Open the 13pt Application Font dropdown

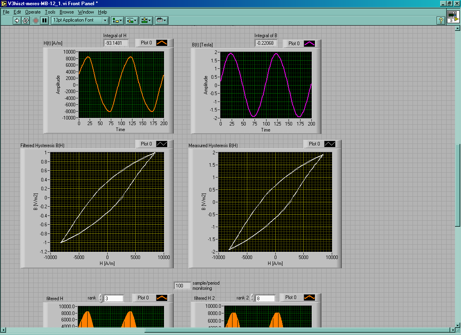[x=80, y=20]
